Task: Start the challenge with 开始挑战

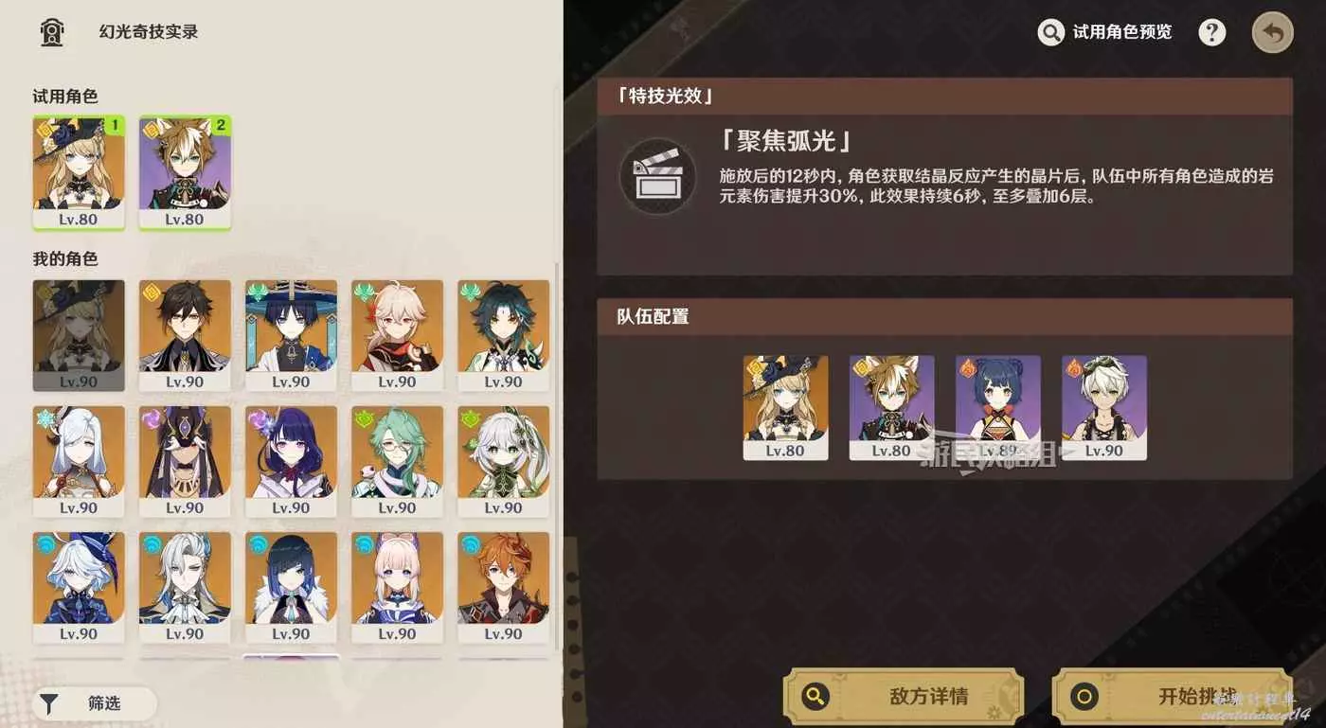Action: pyautogui.click(x=1173, y=698)
